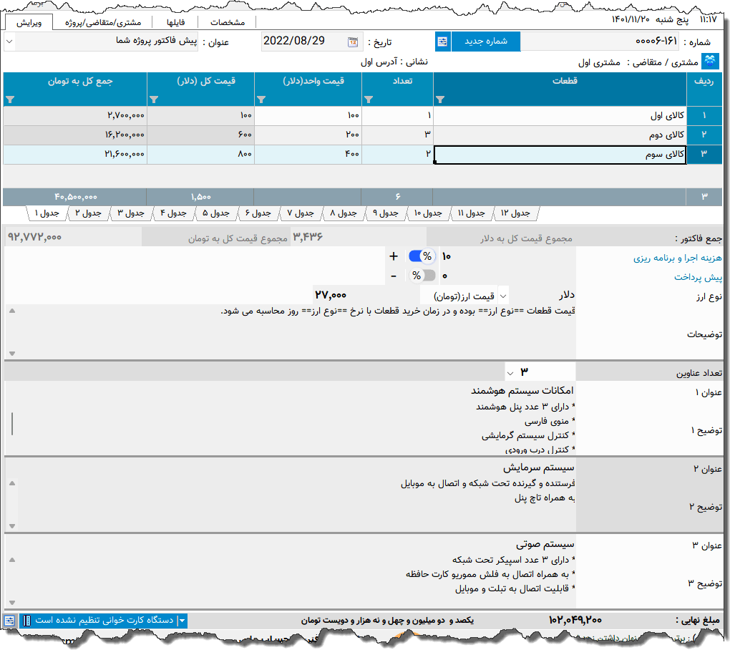Open the قیمت ارز(تومان) currency dropdown
This screenshot has height=650, width=730.
click(504, 296)
